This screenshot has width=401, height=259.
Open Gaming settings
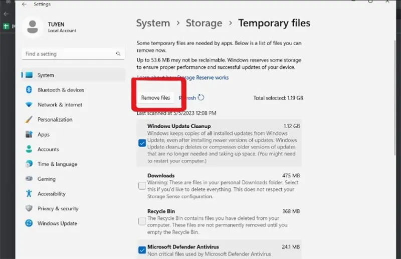click(73, 179)
